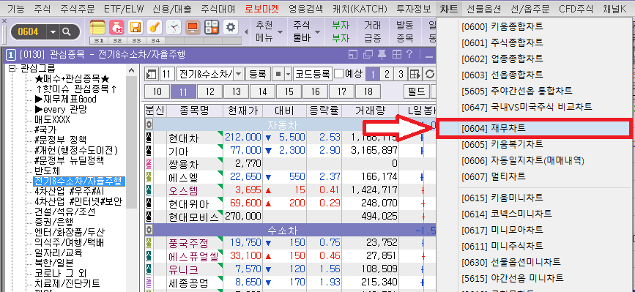Open the 선물옵션 menu

pos(483,8)
